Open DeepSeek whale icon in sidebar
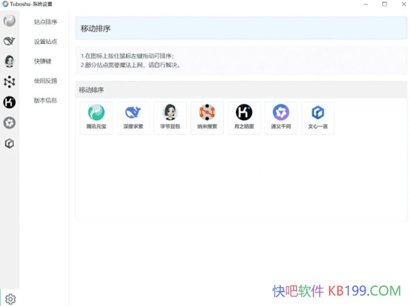This screenshot has height=306, width=410. (9, 41)
